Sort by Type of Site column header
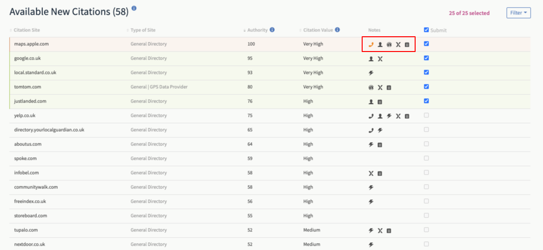Screen dimensions: 543x250 143,30
